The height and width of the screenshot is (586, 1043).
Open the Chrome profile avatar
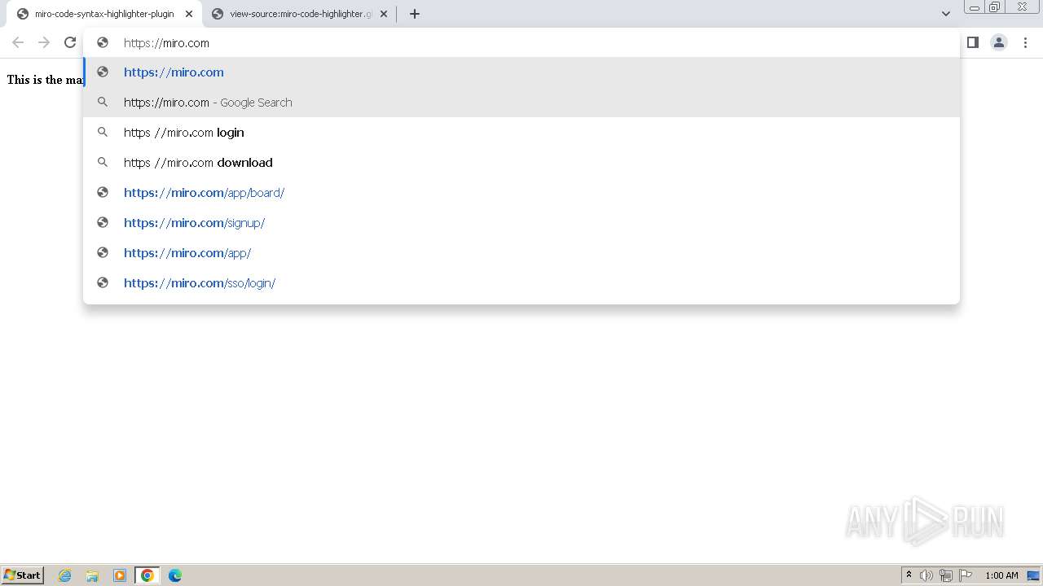coord(999,42)
